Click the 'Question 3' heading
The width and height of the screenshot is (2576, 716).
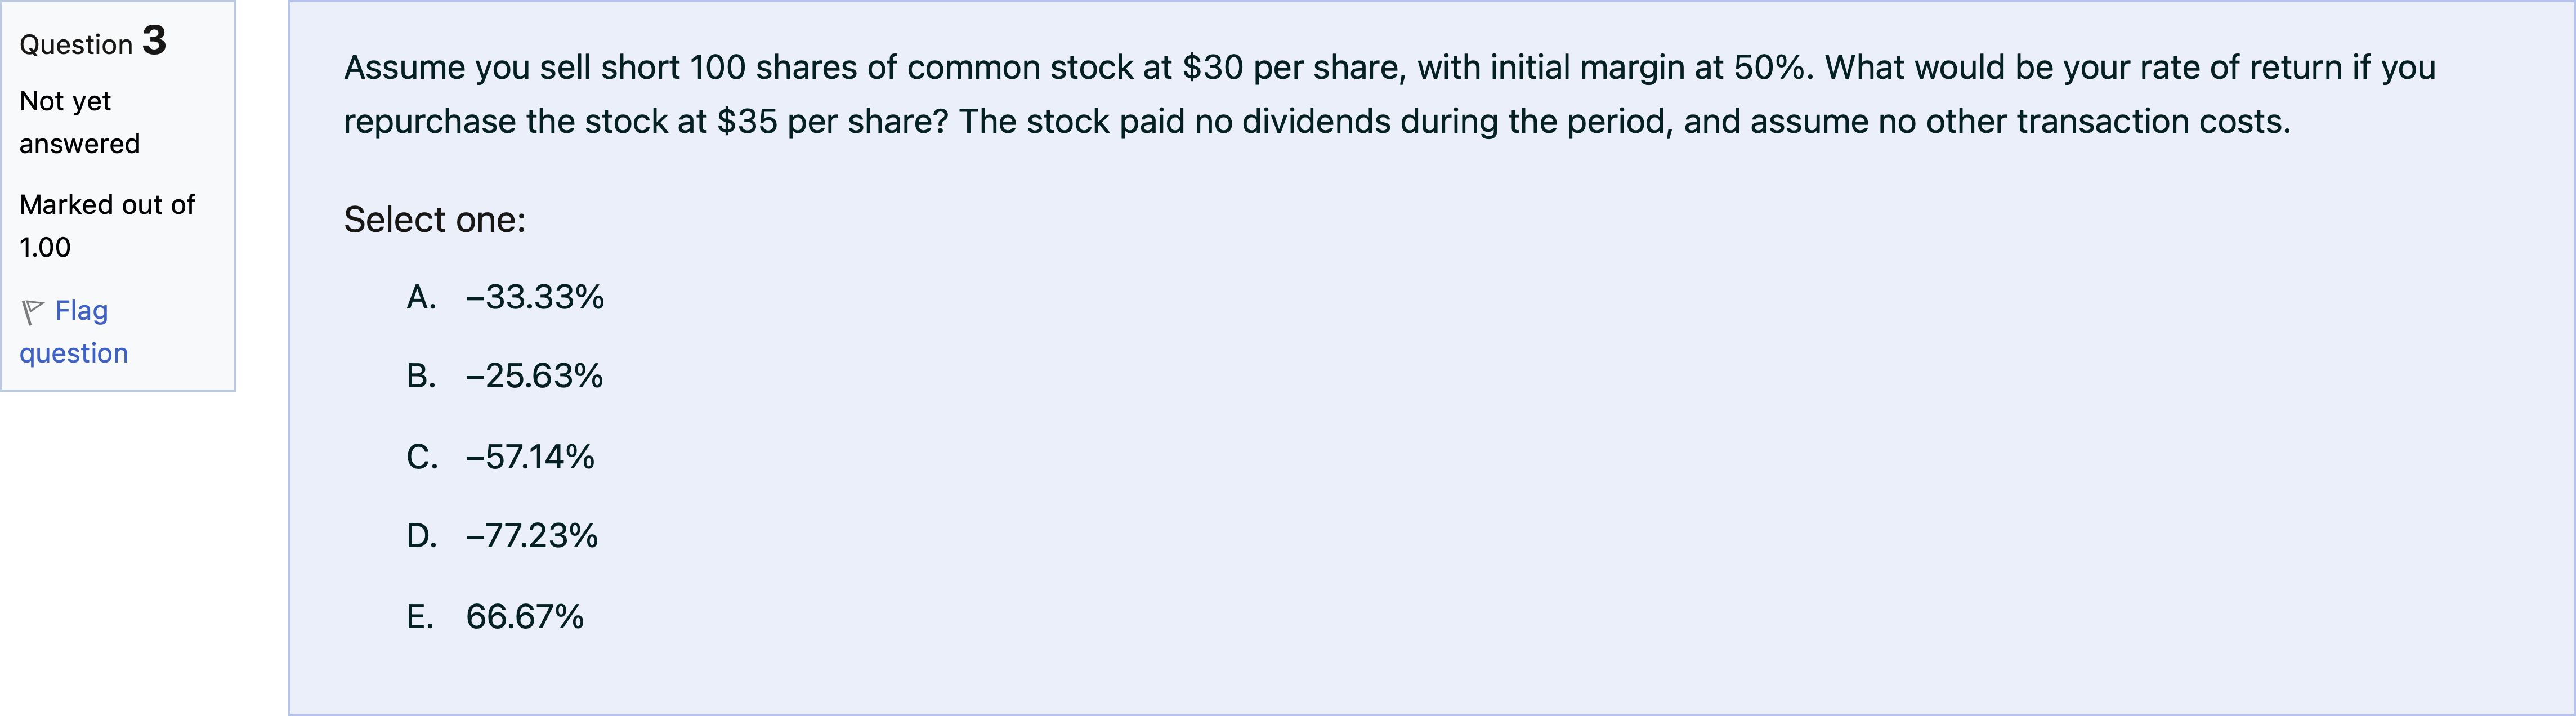[93, 42]
